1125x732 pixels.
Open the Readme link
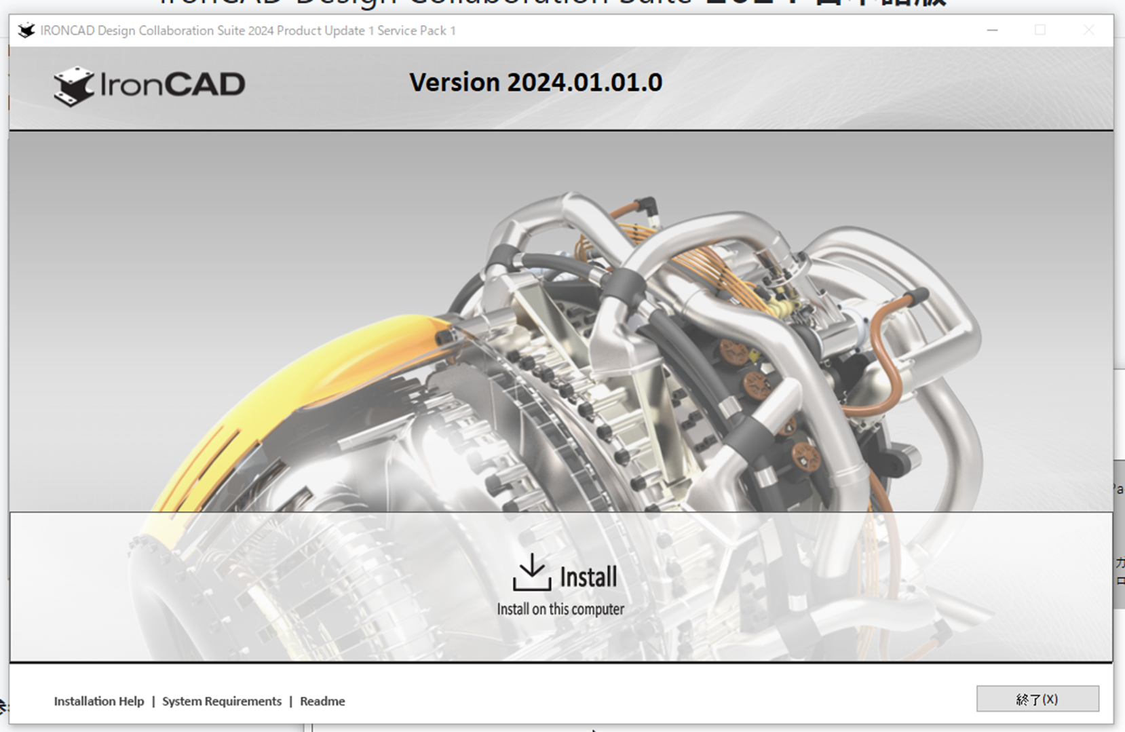(322, 701)
